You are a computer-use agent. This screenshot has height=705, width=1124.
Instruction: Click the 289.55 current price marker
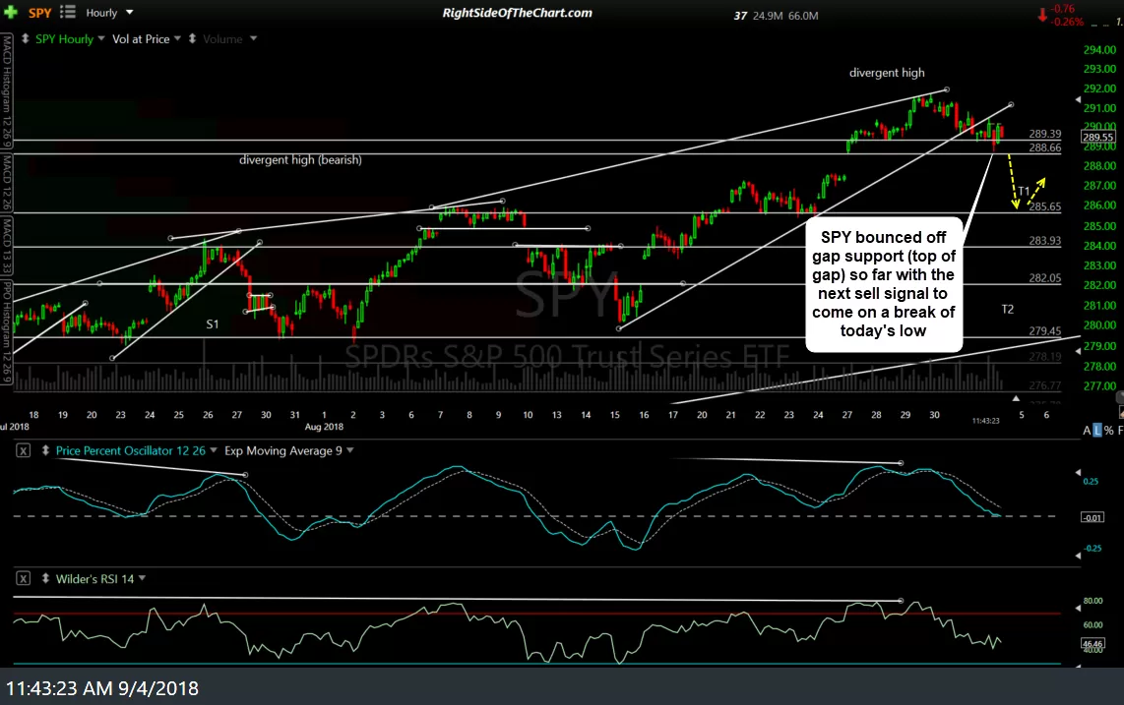(x=1098, y=137)
